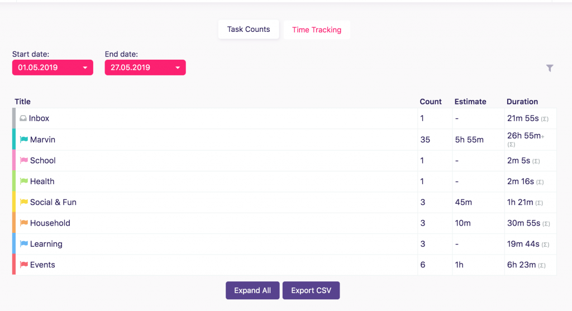Click Events estimate 1h
572x311 pixels.
tap(459, 265)
